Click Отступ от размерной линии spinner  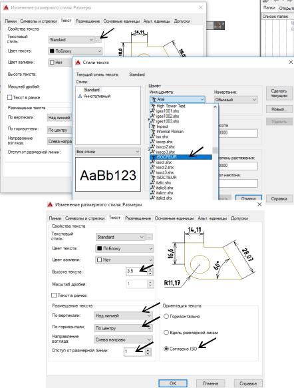click(148, 351)
